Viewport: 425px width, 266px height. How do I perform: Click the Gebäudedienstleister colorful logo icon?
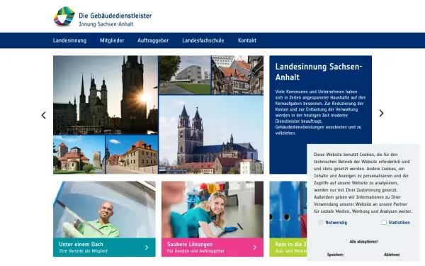(64, 16)
